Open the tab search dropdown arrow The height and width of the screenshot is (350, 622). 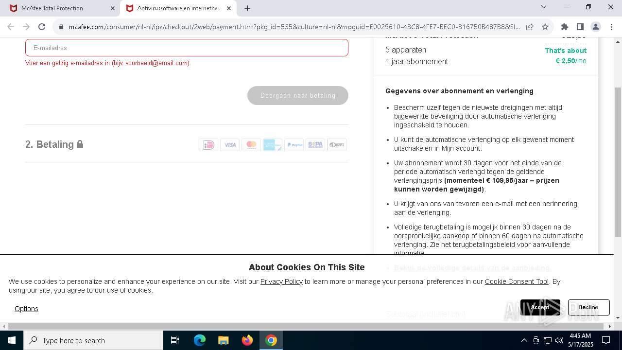pyautogui.click(x=544, y=7)
